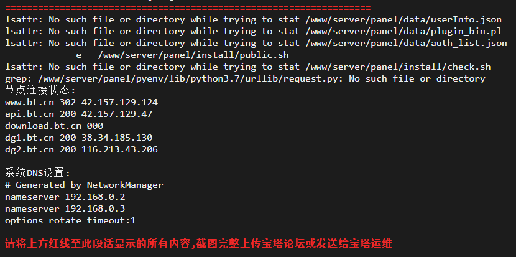The height and width of the screenshot is (257, 516).
Task: Click the dg1.bt.cn 200 line
Action: (x=79, y=138)
